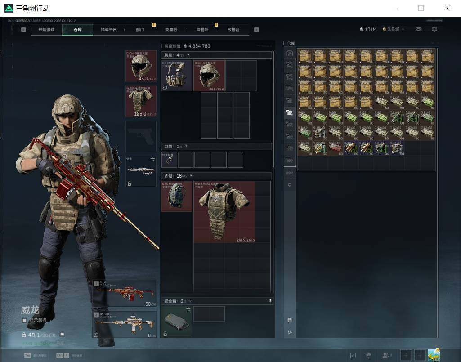
Task: Open the warehouse sidebar gear icon
Action: tap(290, 185)
